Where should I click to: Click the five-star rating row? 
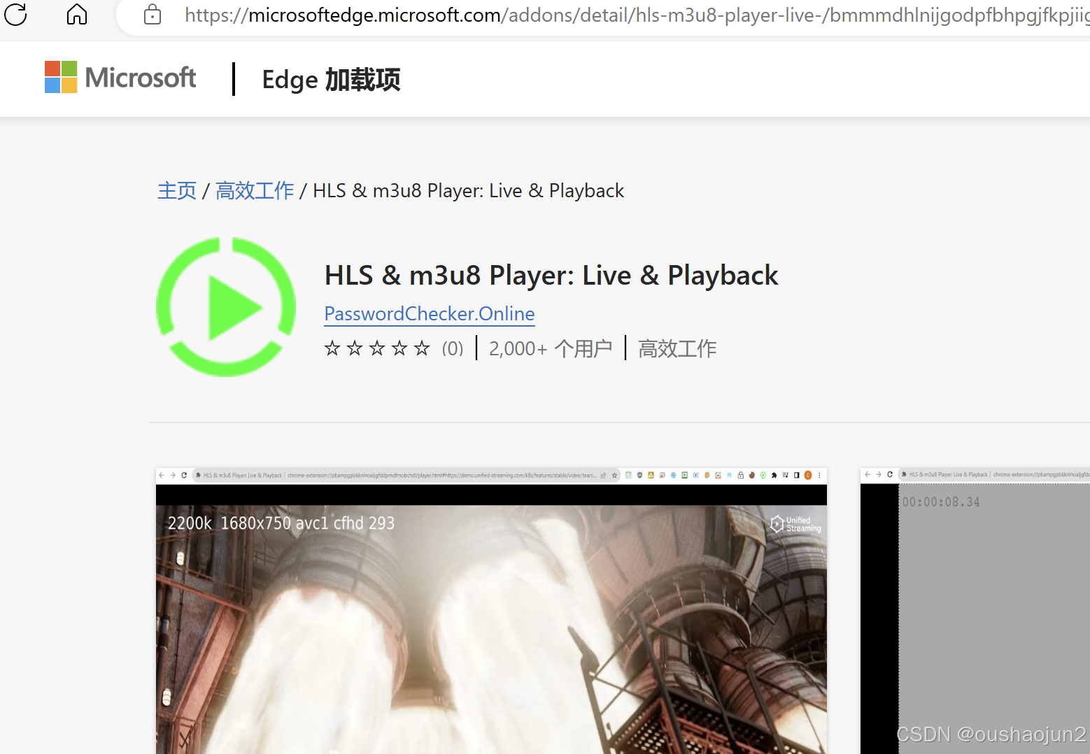pos(377,348)
